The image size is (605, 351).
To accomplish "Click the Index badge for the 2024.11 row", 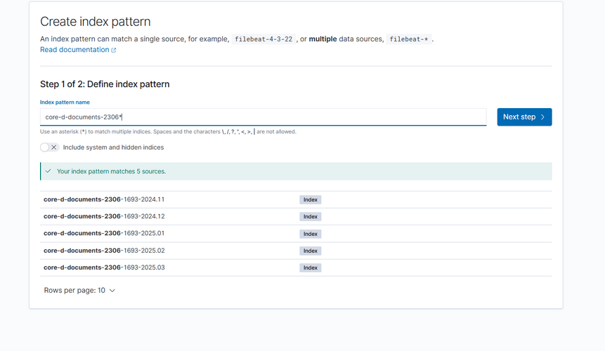I will (310, 200).
